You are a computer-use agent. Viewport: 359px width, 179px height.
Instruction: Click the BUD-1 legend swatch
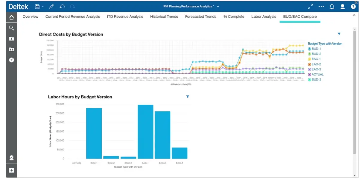pyautogui.click(x=310, y=49)
